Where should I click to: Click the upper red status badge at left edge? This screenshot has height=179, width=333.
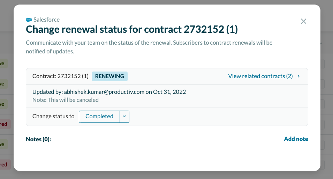point(3,124)
